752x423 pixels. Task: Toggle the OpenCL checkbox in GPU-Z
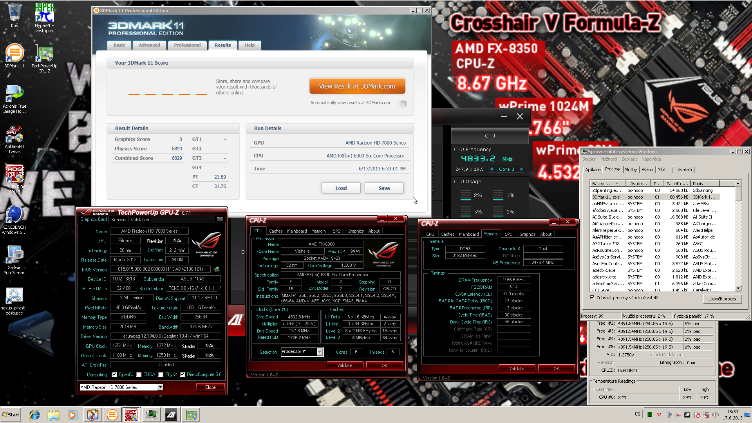click(x=114, y=374)
